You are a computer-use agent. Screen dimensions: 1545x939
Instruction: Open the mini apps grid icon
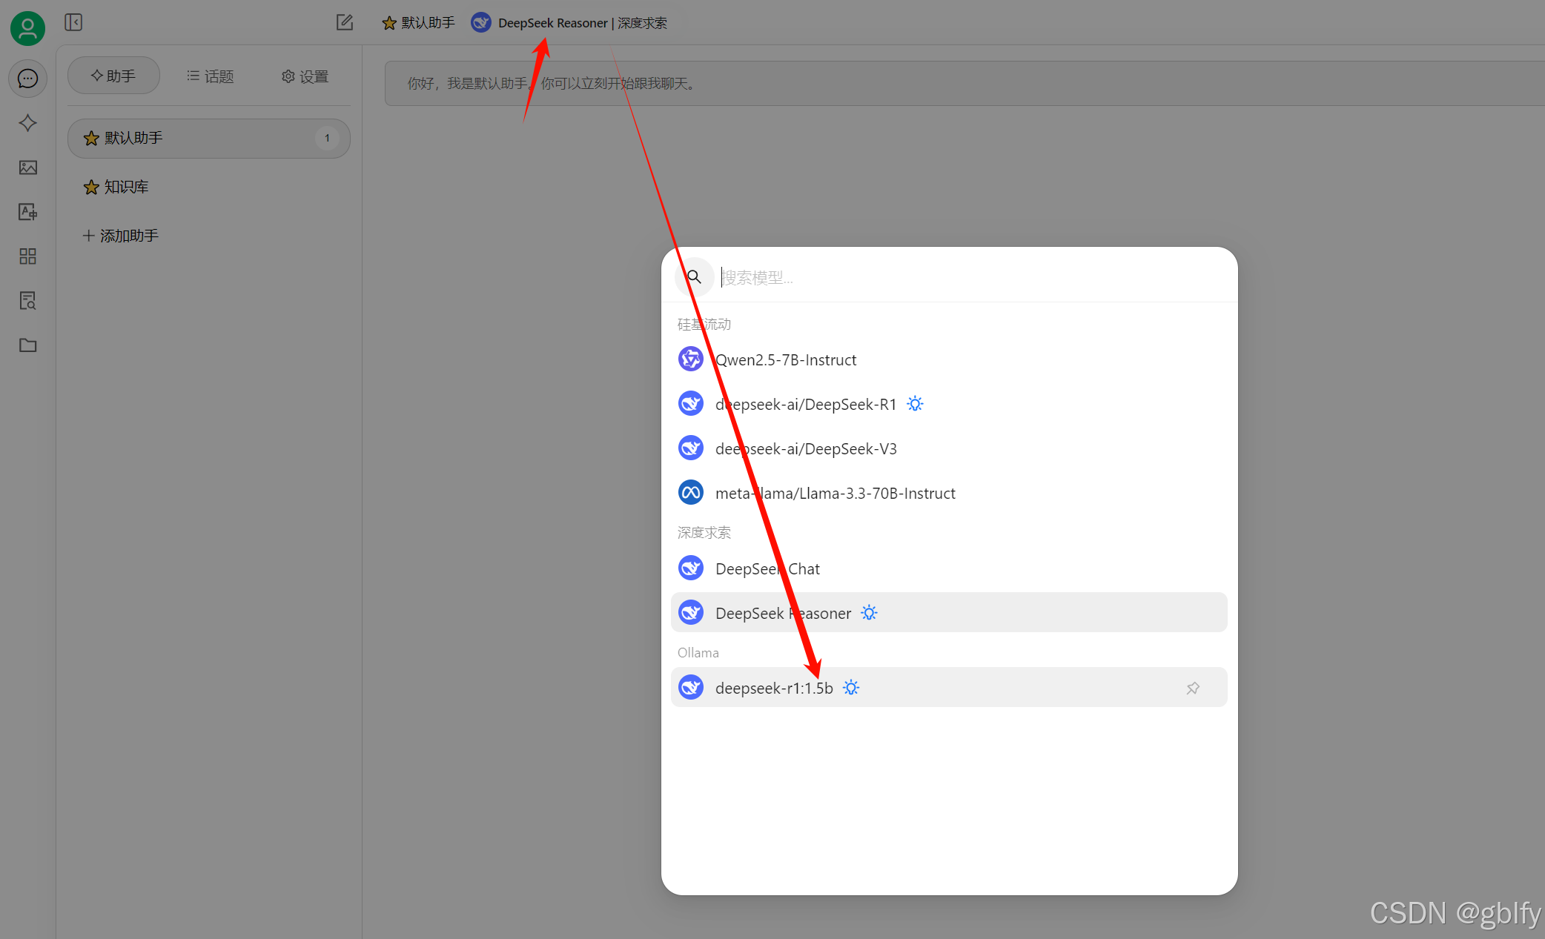27,256
